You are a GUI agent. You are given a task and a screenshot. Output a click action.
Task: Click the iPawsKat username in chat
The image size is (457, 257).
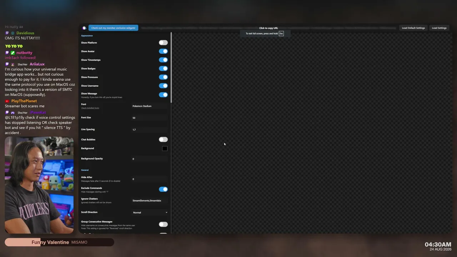tap(38, 112)
